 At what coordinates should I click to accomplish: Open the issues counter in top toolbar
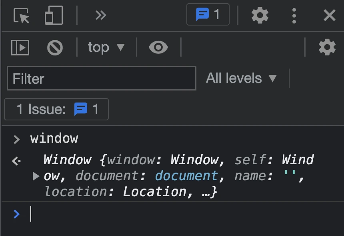208,14
